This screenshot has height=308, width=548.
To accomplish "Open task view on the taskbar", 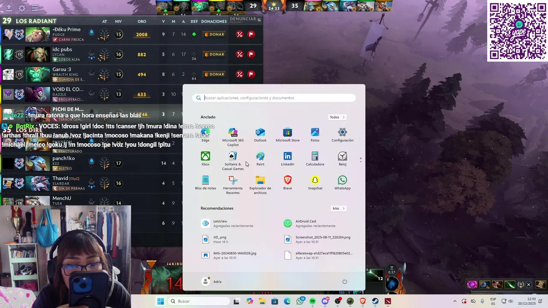I will pos(236,301).
